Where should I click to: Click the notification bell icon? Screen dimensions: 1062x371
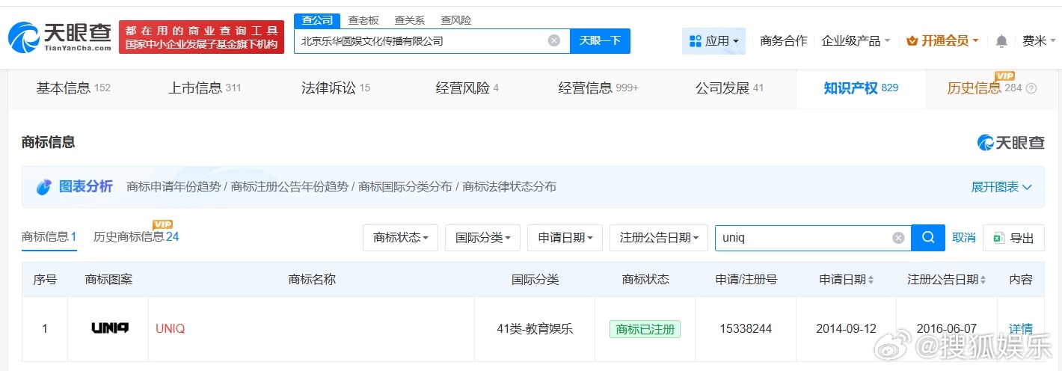click(1001, 41)
